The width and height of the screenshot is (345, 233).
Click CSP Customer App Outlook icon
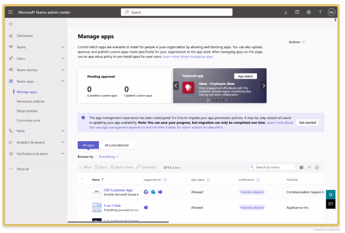tap(153, 192)
